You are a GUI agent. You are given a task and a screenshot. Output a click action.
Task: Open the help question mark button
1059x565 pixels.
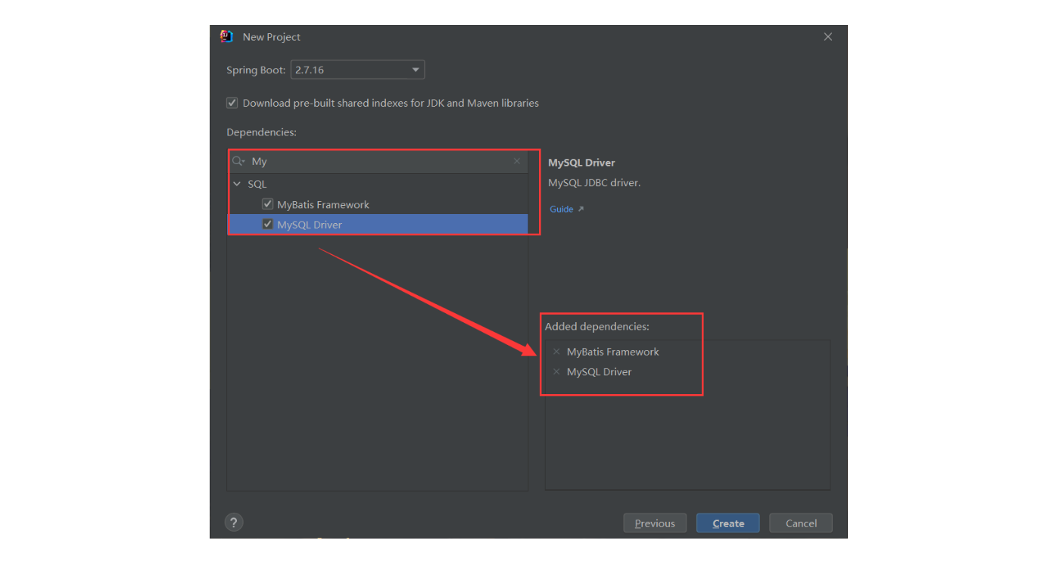234,523
